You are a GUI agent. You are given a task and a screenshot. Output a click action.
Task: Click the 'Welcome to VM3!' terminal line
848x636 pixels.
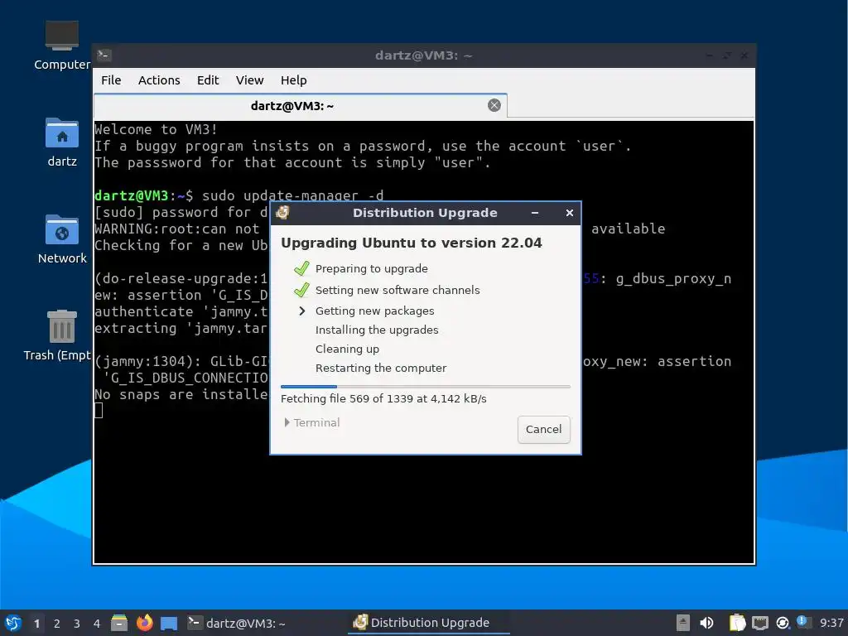(x=156, y=129)
